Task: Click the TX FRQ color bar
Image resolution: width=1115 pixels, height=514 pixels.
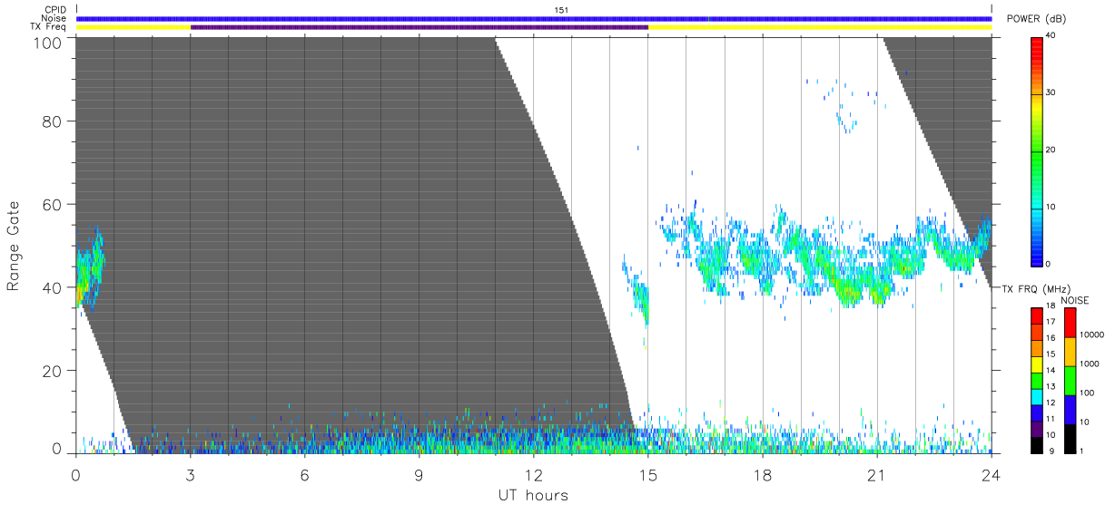Action: 1037,380
